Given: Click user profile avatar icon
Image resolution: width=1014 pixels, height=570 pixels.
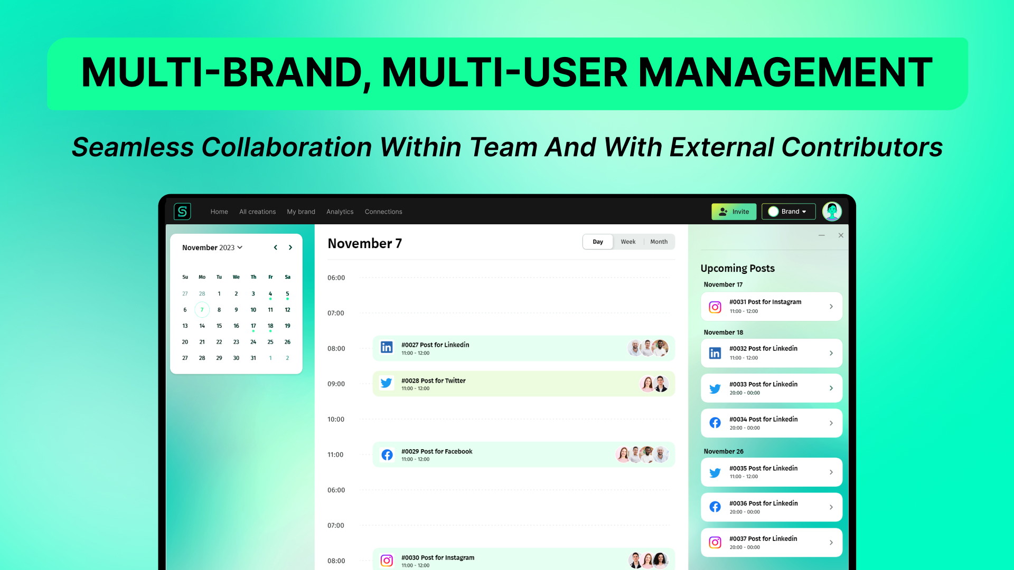Looking at the screenshot, I should coord(832,211).
